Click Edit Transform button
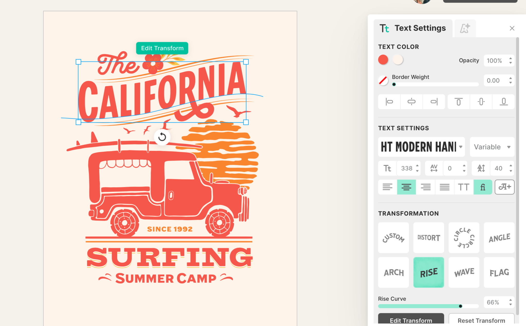 tap(411, 320)
